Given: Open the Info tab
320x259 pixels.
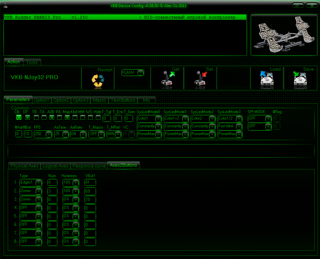Looking at the screenshot, I should pyautogui.click(x=146, y=100).
